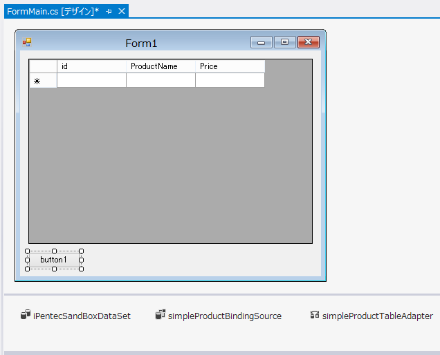Click the empty ProductName cell
The width and height of the screenshot is (440, 355).
[161, 80]
